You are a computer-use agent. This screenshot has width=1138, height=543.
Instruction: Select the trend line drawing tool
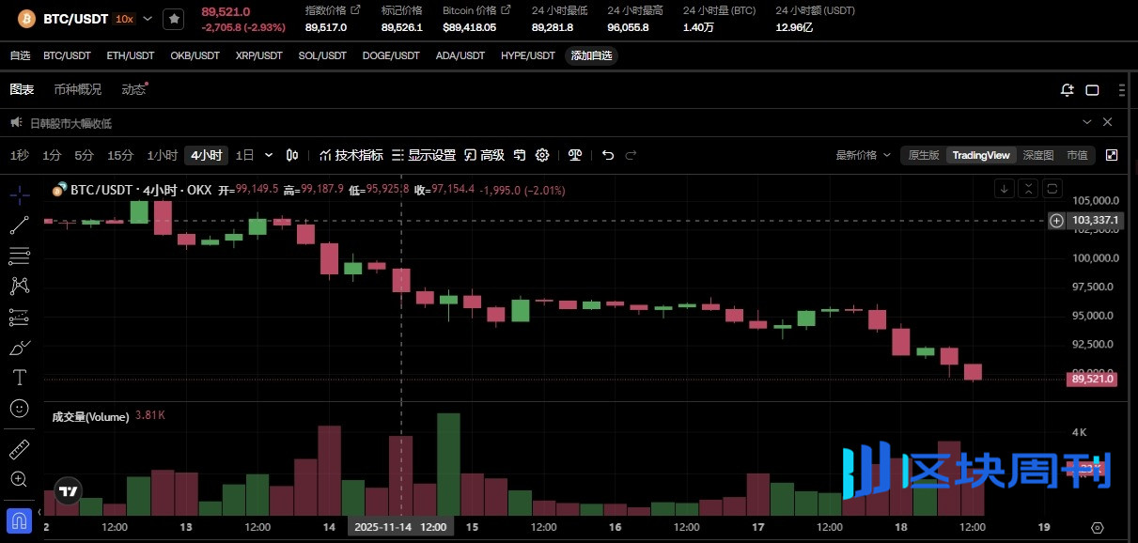click(x=19, y=225)
